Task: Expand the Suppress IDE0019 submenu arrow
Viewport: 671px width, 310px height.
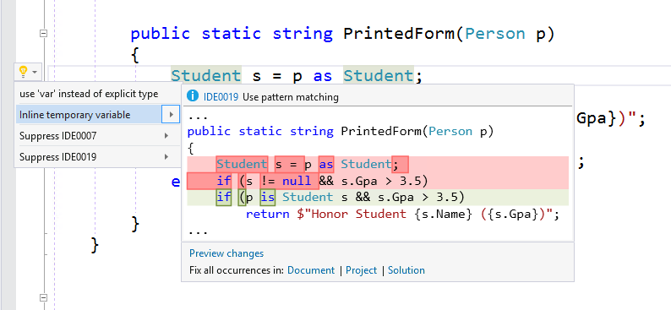Action: point(166,157)
